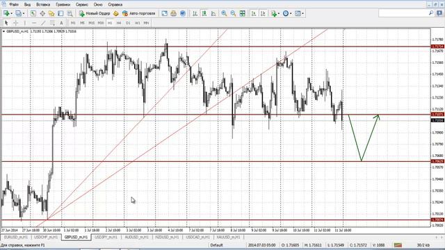The height and width of the screenshot is (250, 445).
Task: Open the Графики menu
Action: pyautogui.click(x=63, y=5)
